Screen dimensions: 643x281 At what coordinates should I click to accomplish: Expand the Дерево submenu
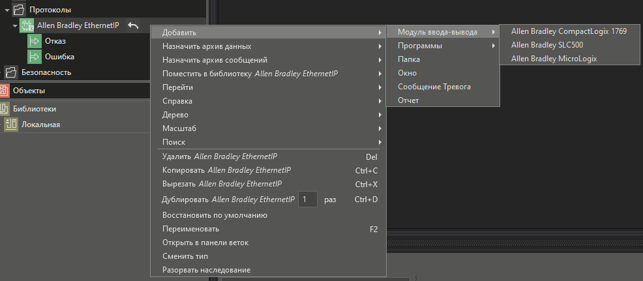(268, 115)
